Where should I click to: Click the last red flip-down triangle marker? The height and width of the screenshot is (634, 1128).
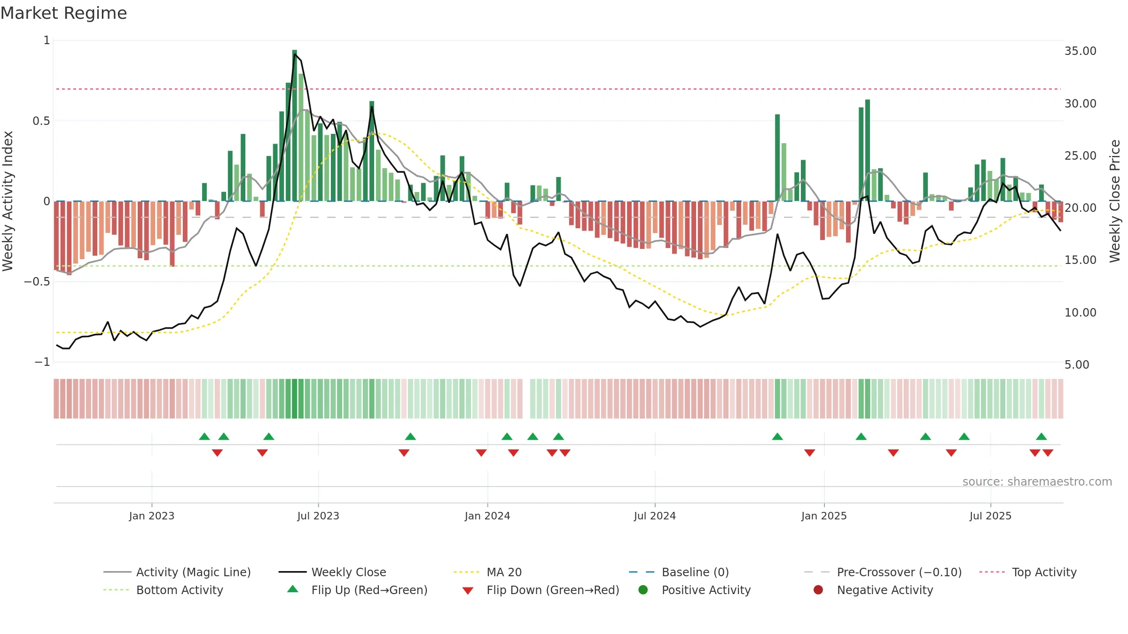1048,453
